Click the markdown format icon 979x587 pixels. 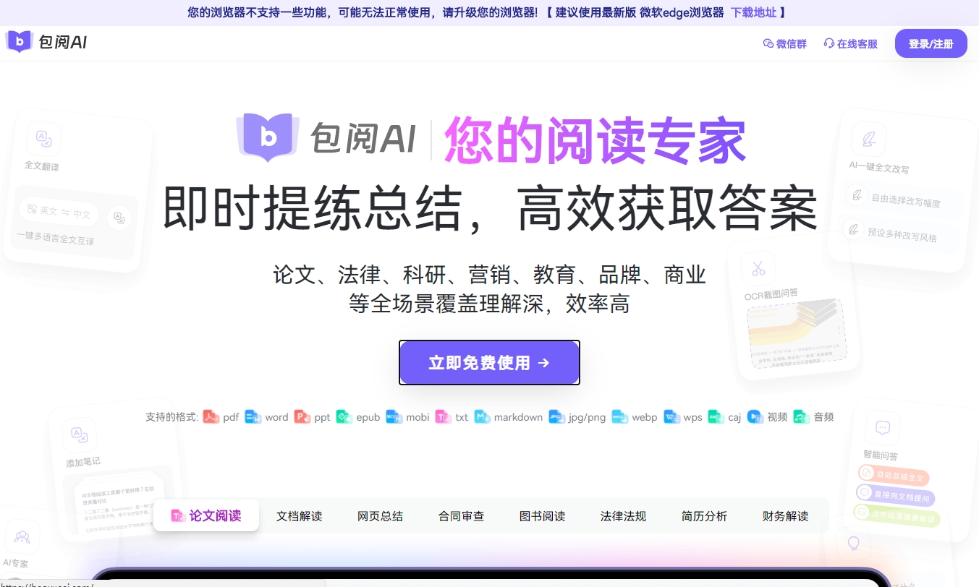[x=482, y=417]
